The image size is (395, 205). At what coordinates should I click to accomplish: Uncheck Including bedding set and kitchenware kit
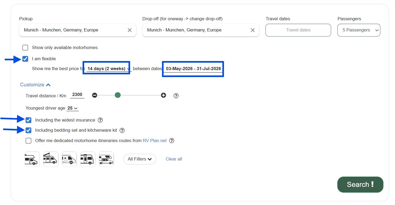28,130
